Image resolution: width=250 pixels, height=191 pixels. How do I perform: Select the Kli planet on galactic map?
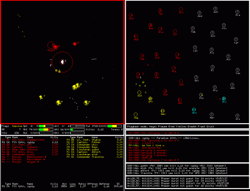(224, 26)
